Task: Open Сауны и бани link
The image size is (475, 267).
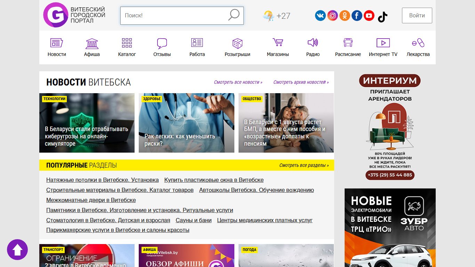Action: pos(194,220)
